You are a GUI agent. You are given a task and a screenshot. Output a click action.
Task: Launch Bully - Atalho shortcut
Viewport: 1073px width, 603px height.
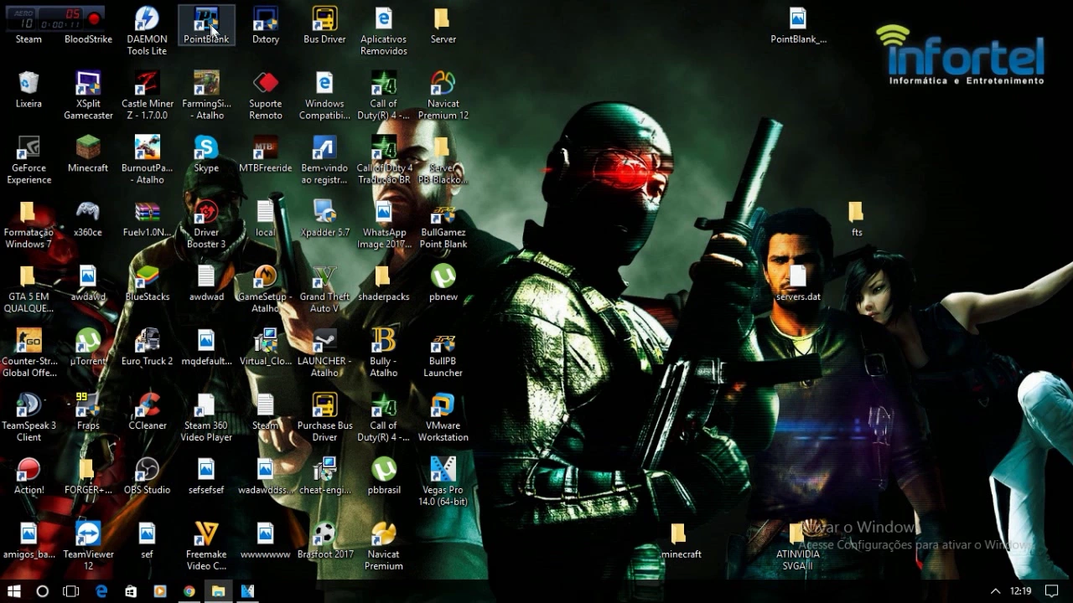point(384,353)
